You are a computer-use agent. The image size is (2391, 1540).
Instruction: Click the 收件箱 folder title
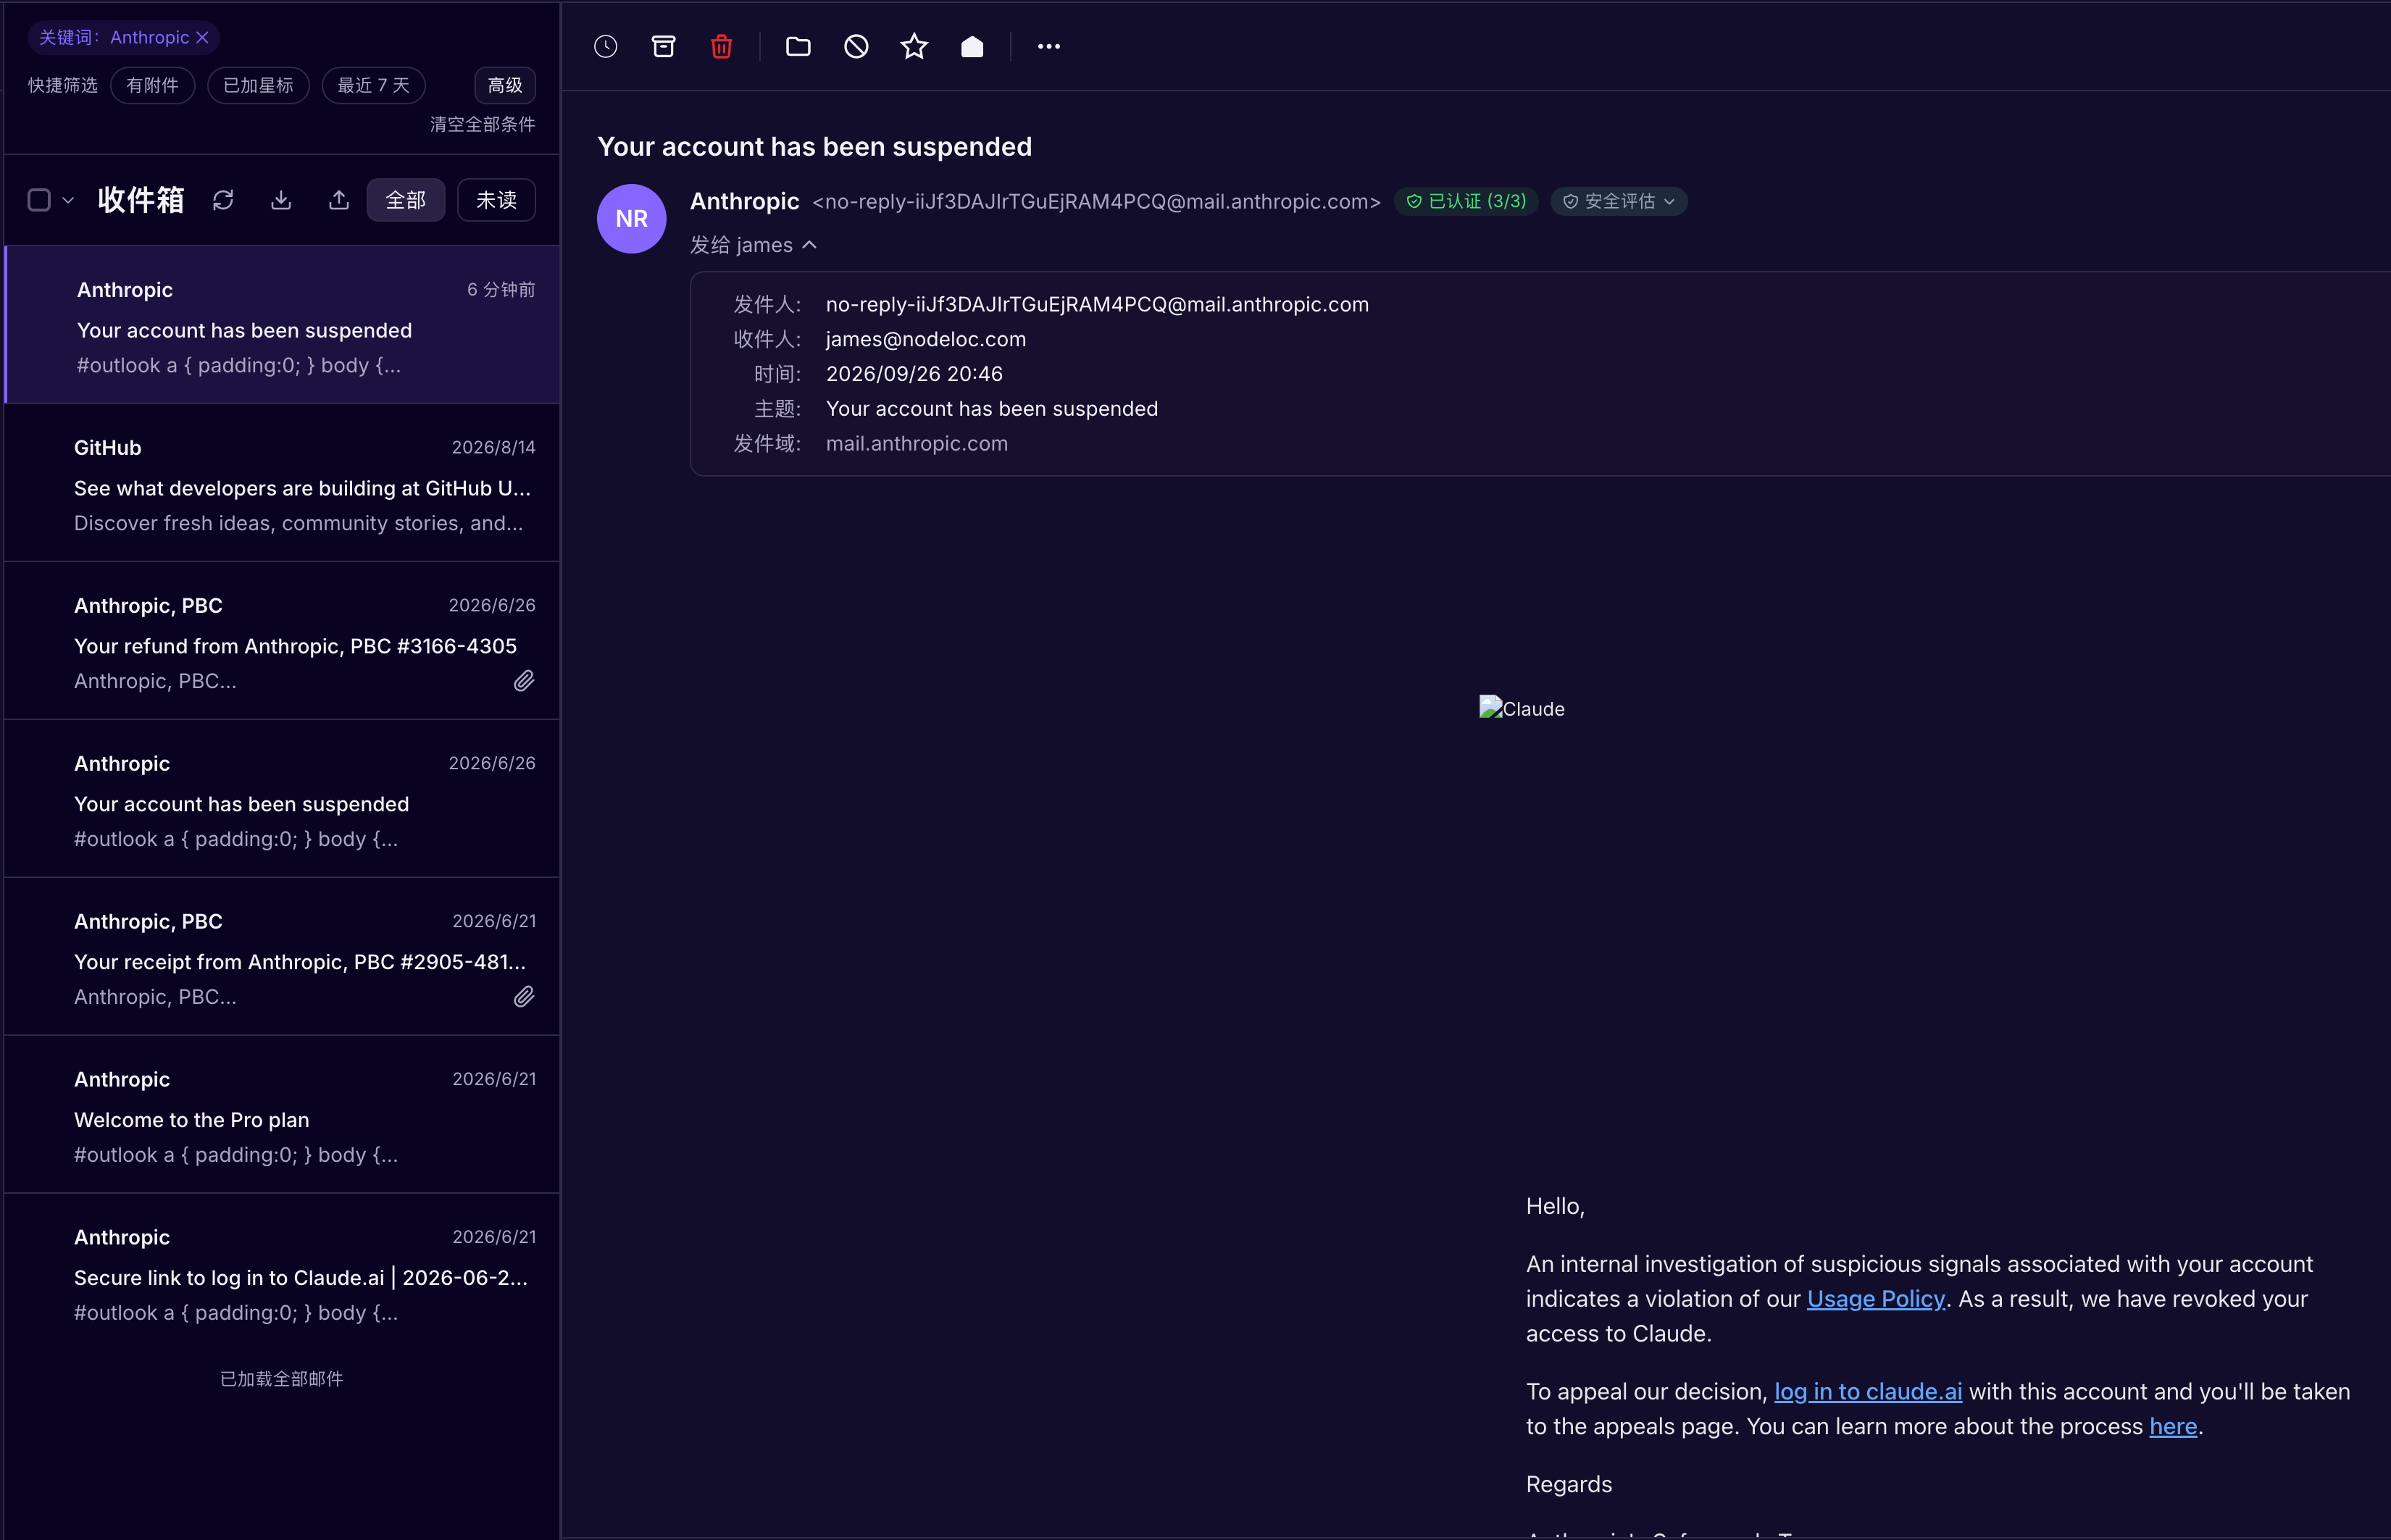coord(141,200)
